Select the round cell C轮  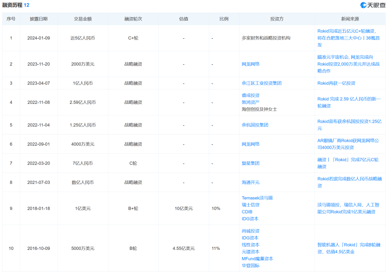(x=133, y=163)
